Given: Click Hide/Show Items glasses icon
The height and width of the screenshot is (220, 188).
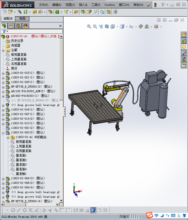Looking at the screenshot, I should click(x=131, y=26).
